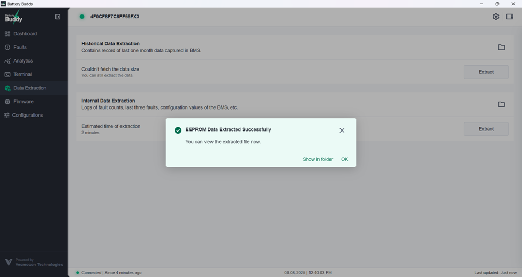Image resolution: width=522 pixels, height=277 pixels.
Task: Click the Battery Buddy logo
Action: pyautogui.click(x=14, y=18)
